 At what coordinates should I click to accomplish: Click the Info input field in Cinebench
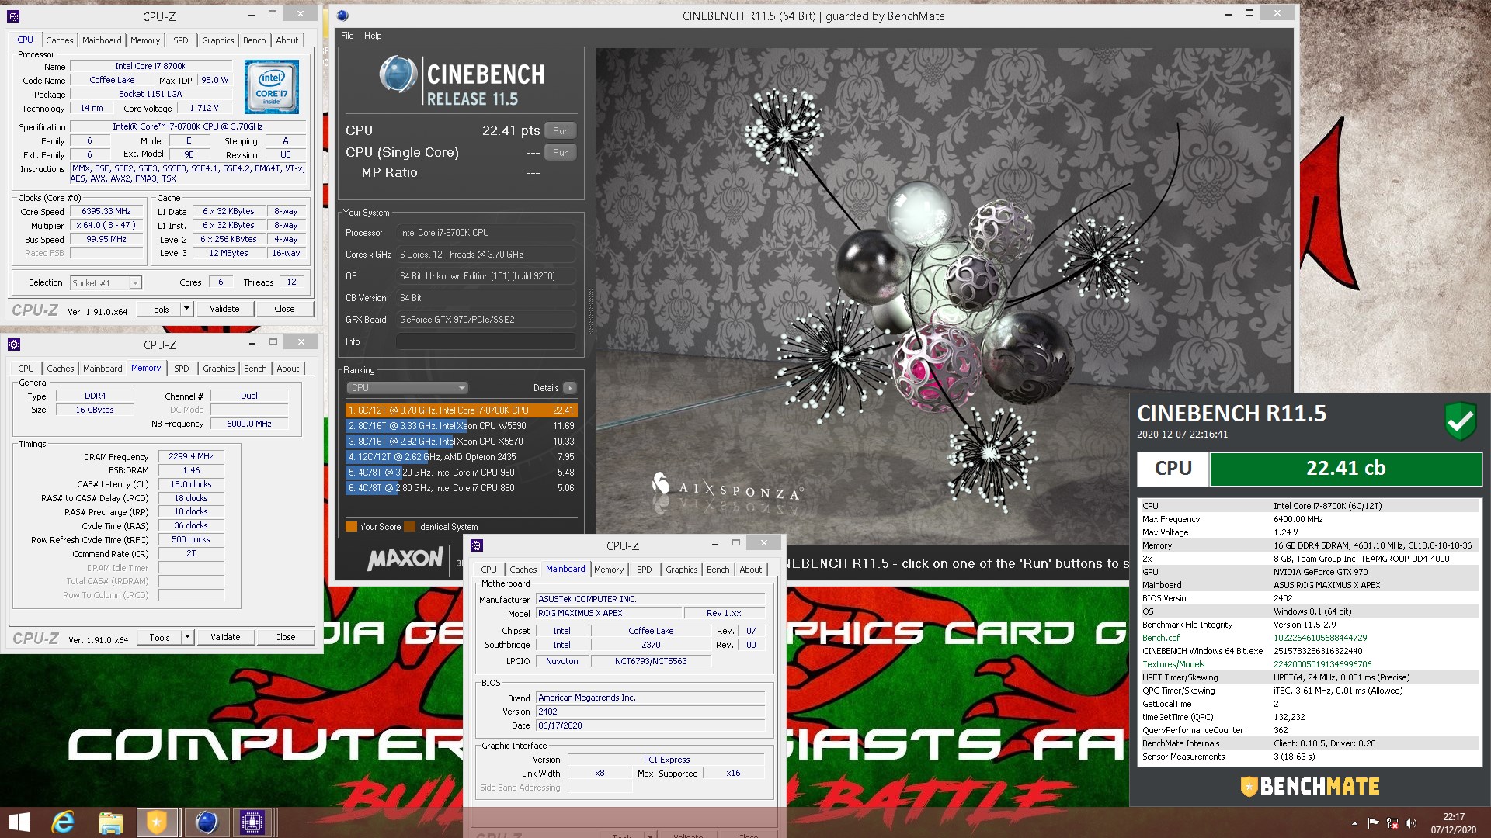[x=485, y=341]
